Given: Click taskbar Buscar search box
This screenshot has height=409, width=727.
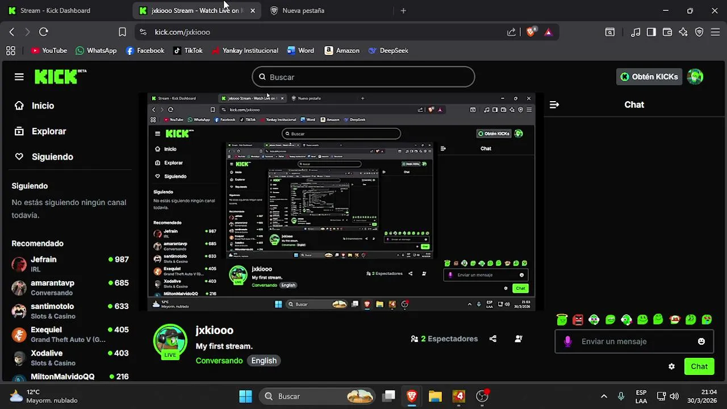Looking at the screenshot, I should click(x=318, y=396).
